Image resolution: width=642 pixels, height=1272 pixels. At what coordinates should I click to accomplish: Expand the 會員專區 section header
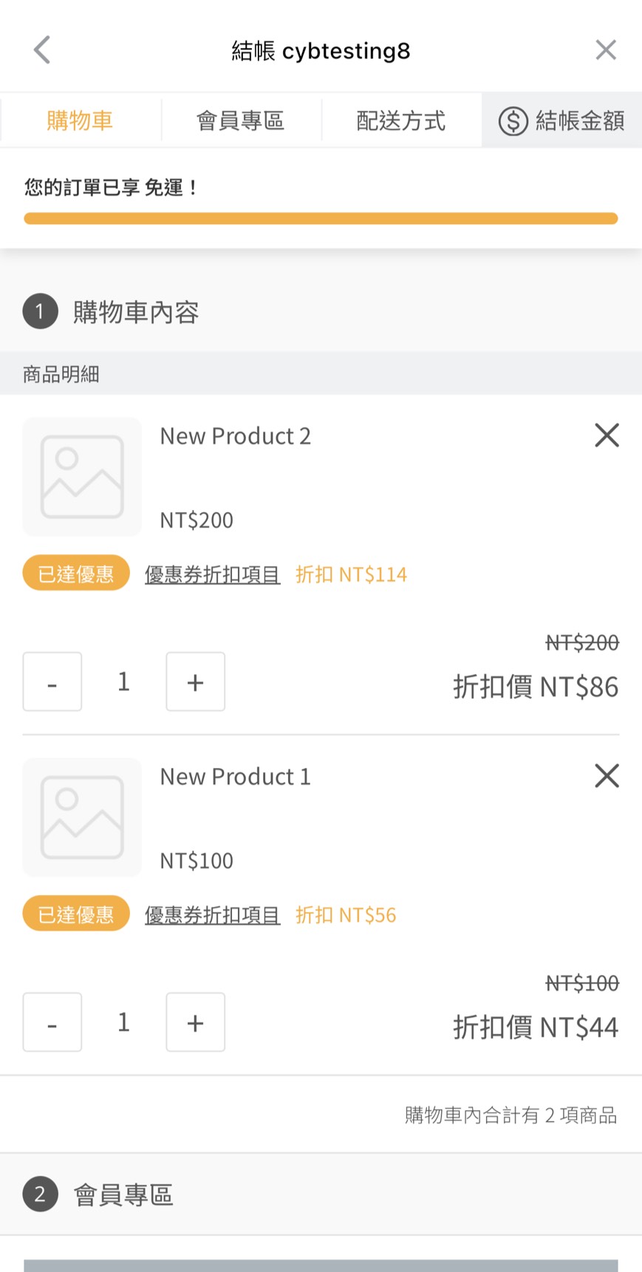pos(123,1194)
